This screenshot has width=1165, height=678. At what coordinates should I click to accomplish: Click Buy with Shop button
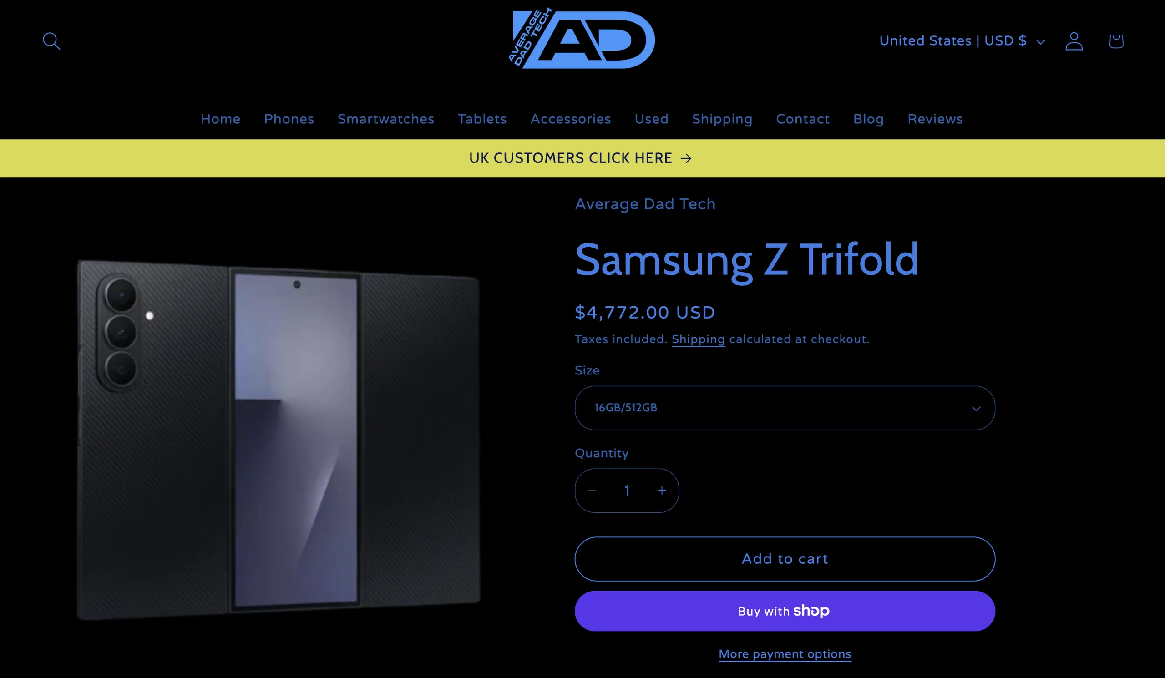coord(785,611)
